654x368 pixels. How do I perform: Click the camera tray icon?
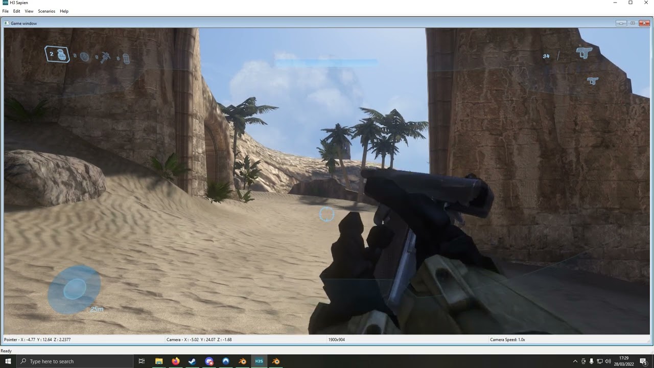[583, 361]
